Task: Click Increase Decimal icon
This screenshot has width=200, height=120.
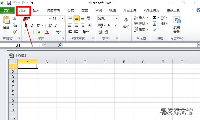Action: [x=101, y=32]
